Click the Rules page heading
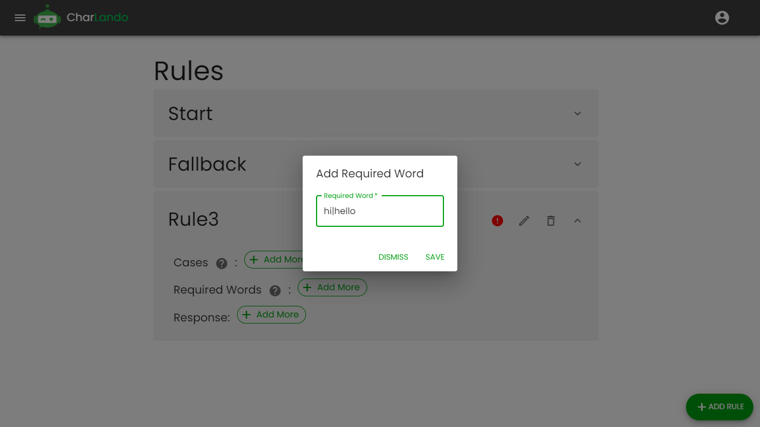This screenshot has width=760, height=427. tap(189, 71)
